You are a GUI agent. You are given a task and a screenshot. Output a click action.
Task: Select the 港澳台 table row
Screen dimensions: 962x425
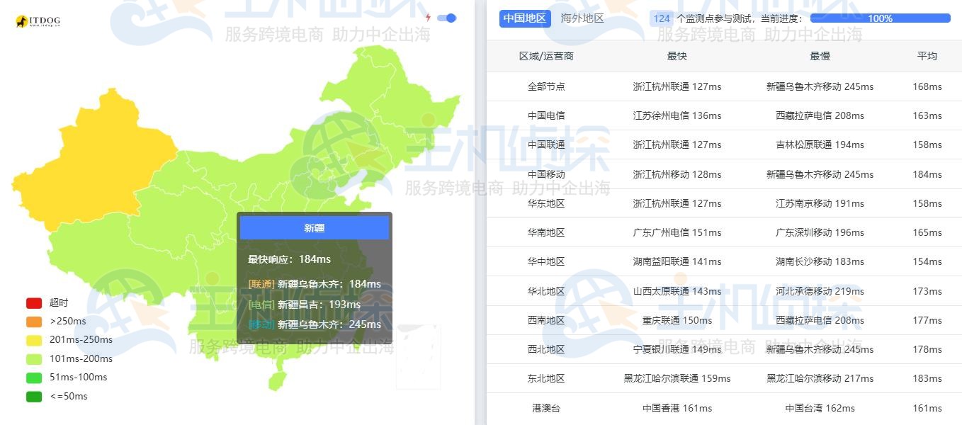(546, 407)
